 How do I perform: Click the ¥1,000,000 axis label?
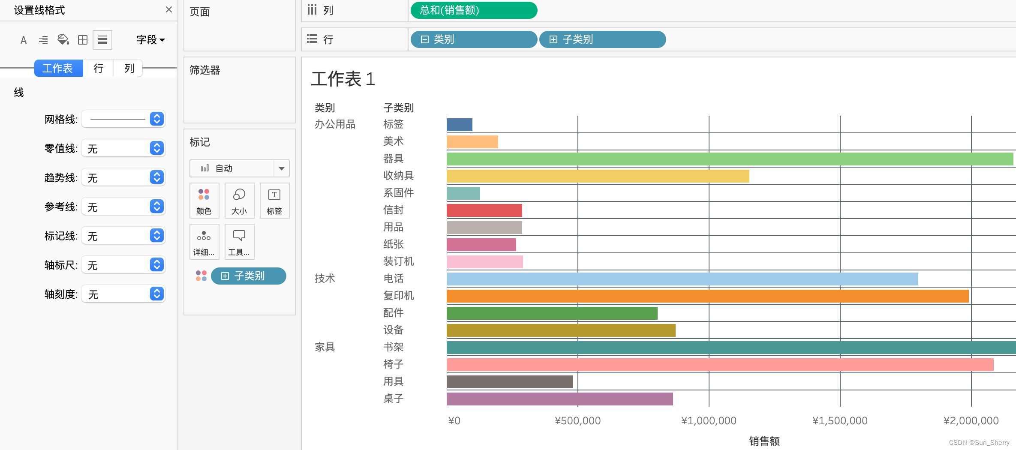[709, 421]
